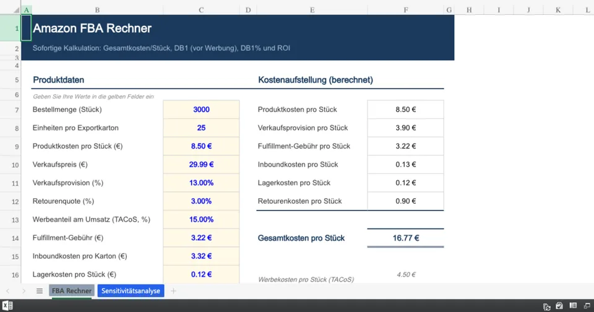This screenshot has height=312, width=594.
Task: Open the all-sheets list menu icon
Action: pyautogui.click(x=40, y=291)
